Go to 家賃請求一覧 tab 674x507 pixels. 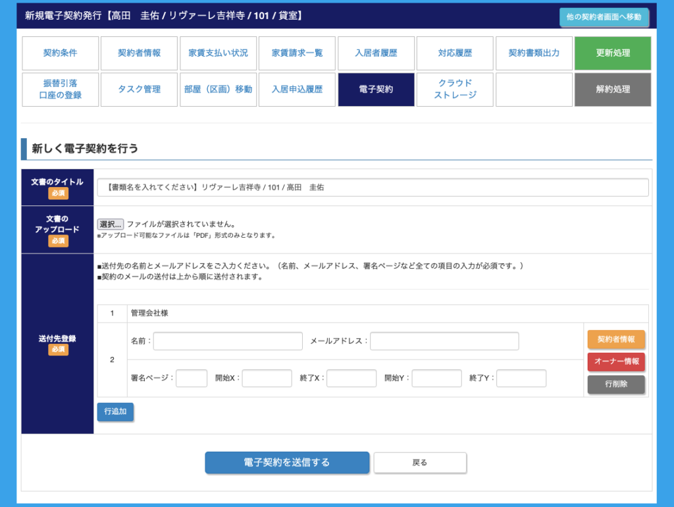coord(297,53)
